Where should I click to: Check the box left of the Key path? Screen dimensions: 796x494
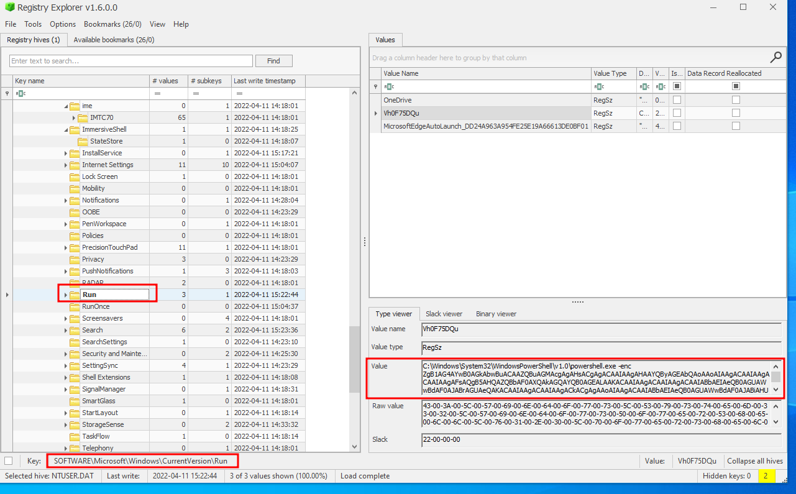(8, 461)
